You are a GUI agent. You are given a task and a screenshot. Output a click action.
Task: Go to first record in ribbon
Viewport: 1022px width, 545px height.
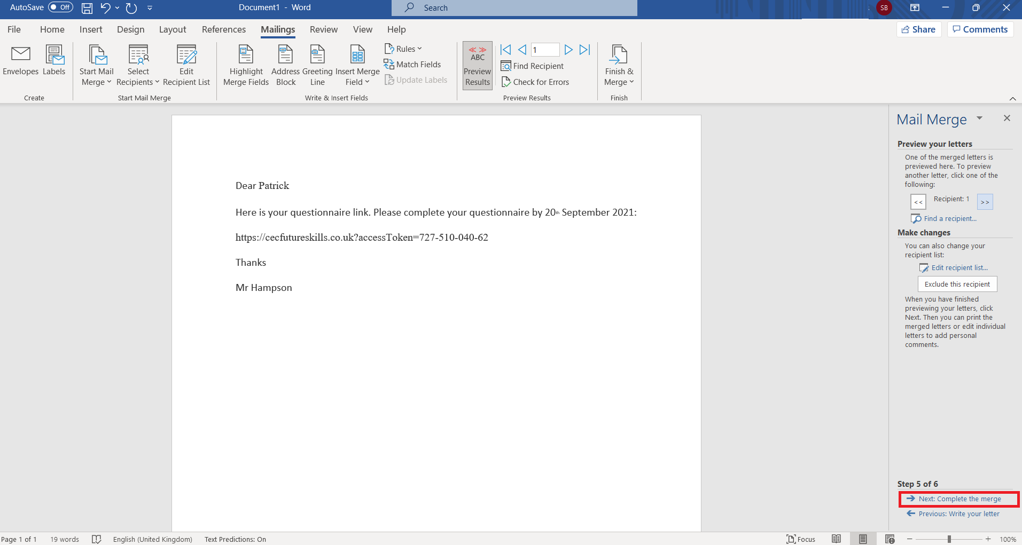(x=505, y=50)
